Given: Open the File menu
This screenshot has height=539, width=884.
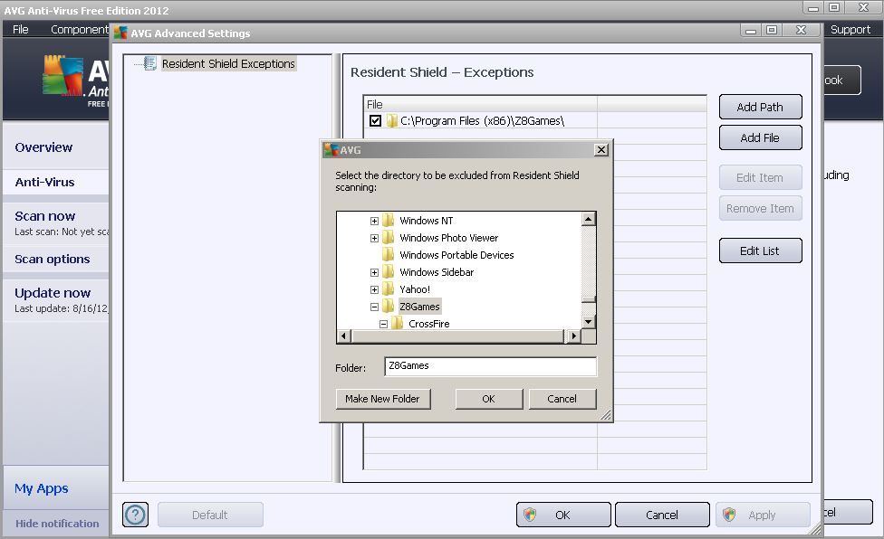Looking at the screenshot, I should pos(20,29).
